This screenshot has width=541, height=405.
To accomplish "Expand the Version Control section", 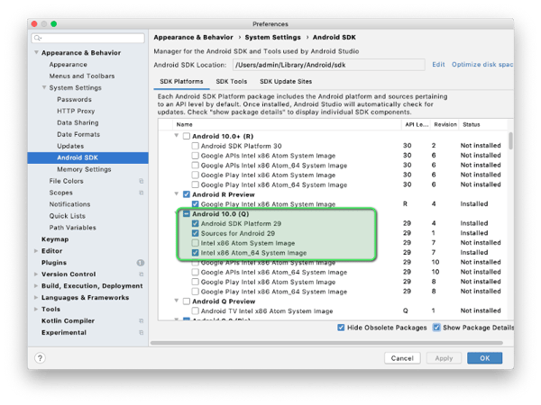I will [36, 274].
